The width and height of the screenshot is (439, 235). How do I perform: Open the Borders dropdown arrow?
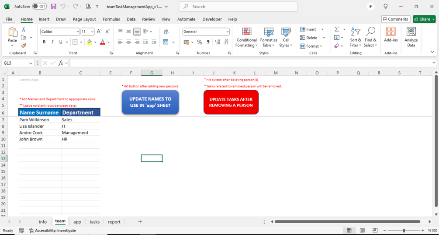pos(81,42)
